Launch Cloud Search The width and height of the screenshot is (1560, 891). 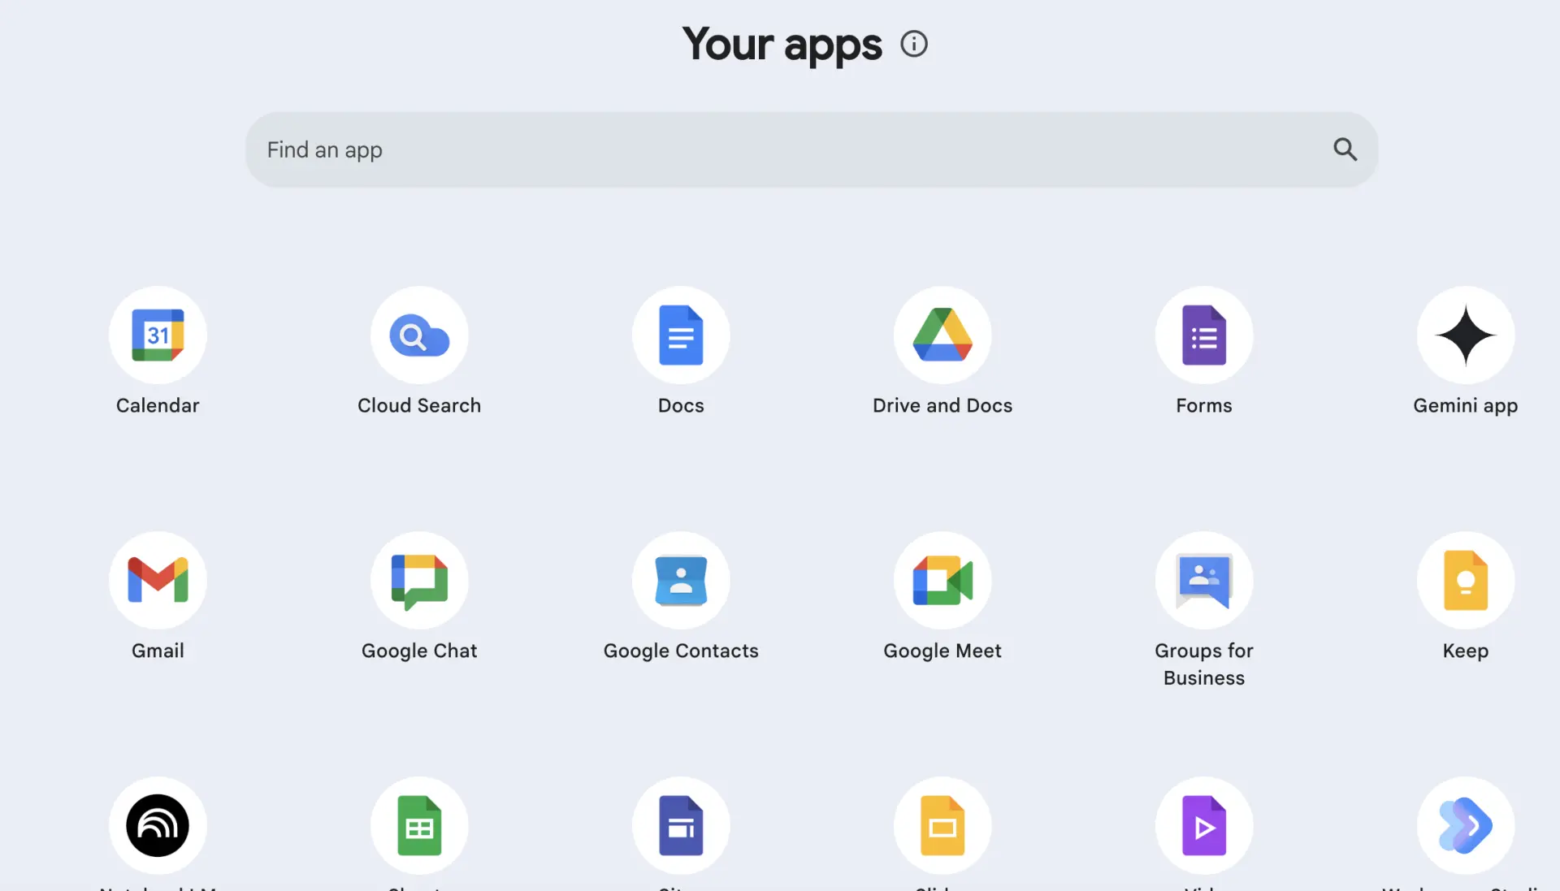[419, 335]
